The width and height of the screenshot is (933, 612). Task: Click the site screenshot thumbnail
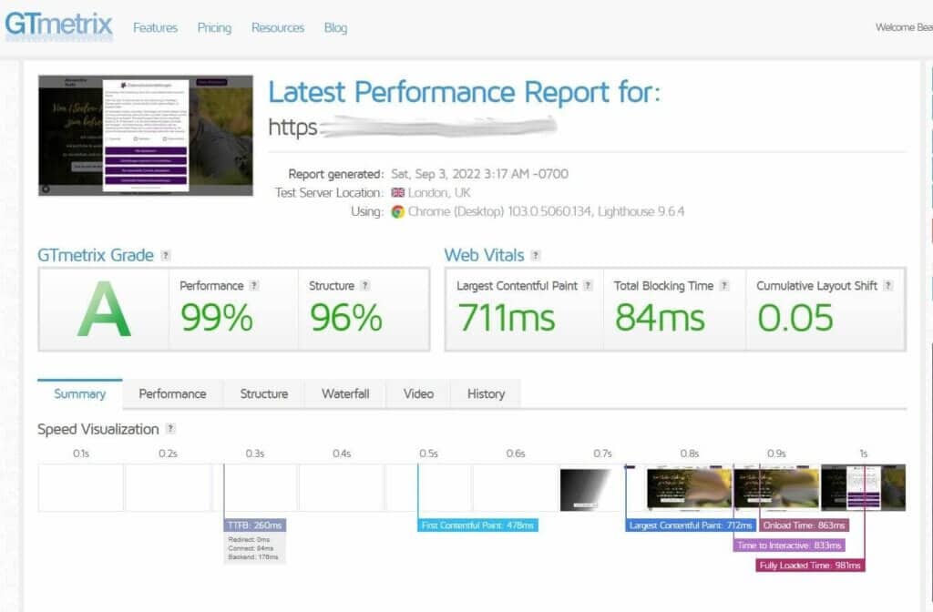pos(146,136)
